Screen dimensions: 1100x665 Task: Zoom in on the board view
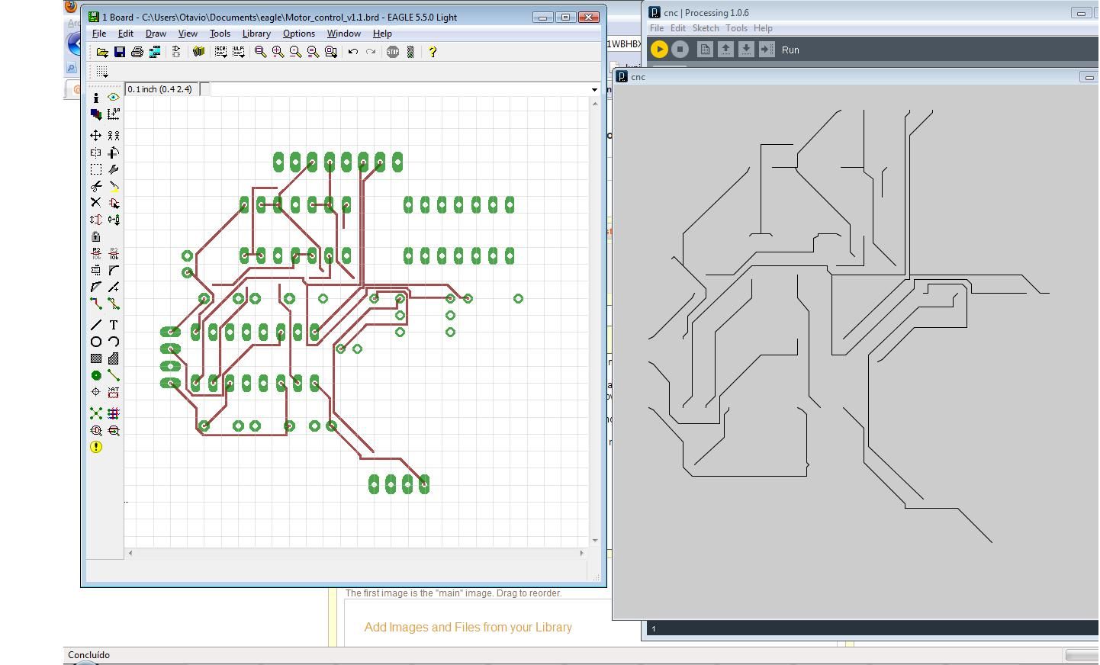tap(278, 51)
